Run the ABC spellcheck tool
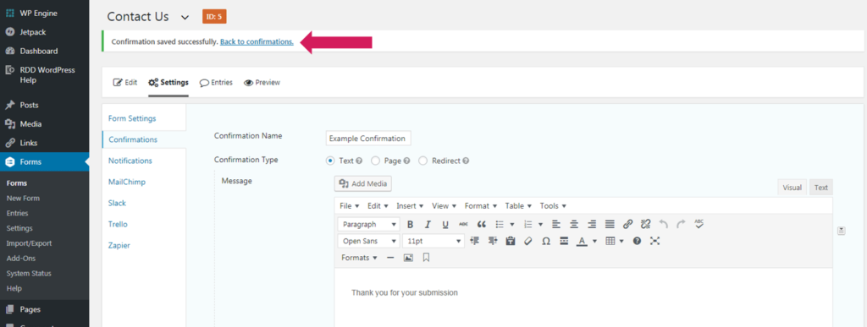Viewport: 867px width, 327px height. 699,224
